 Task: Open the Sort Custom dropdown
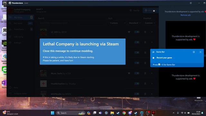[x=117, y=23]
